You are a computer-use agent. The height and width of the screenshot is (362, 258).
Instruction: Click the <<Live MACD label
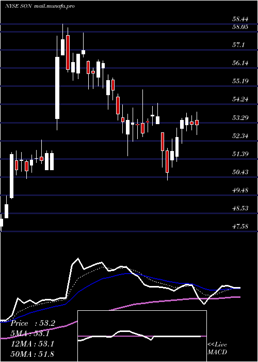(x=217, y=348)
